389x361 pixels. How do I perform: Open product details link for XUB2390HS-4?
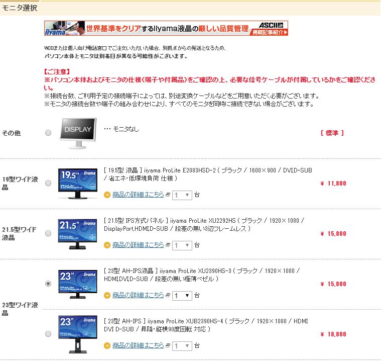(x=138, y=345)
